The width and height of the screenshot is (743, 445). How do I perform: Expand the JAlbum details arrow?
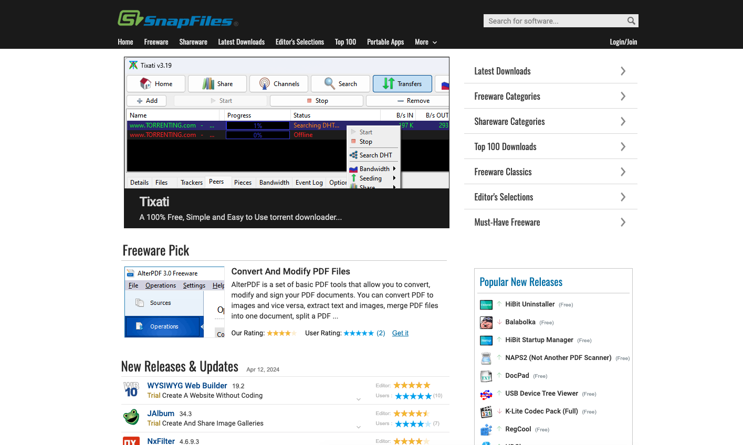coord(359,427)
